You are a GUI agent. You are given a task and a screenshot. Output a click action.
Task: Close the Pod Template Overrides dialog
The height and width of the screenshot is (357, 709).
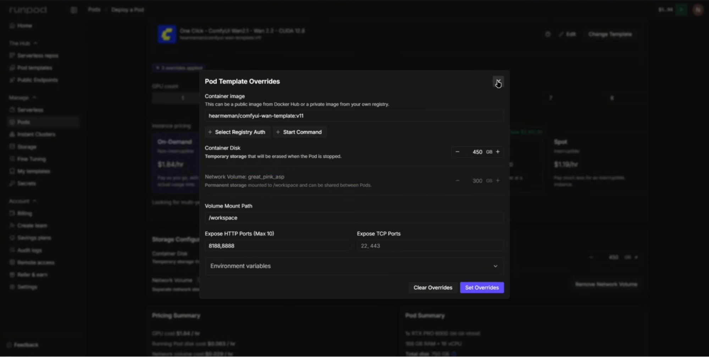click(498, 82)
